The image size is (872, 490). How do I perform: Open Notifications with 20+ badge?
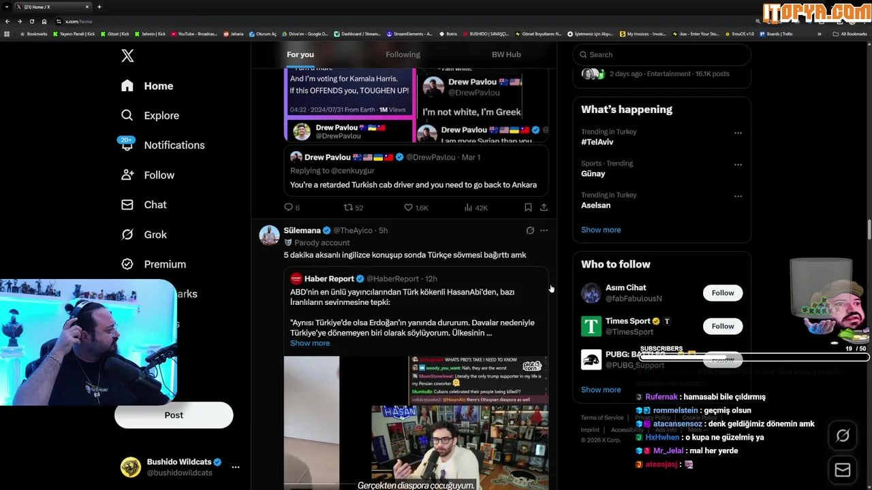point(162,145)
